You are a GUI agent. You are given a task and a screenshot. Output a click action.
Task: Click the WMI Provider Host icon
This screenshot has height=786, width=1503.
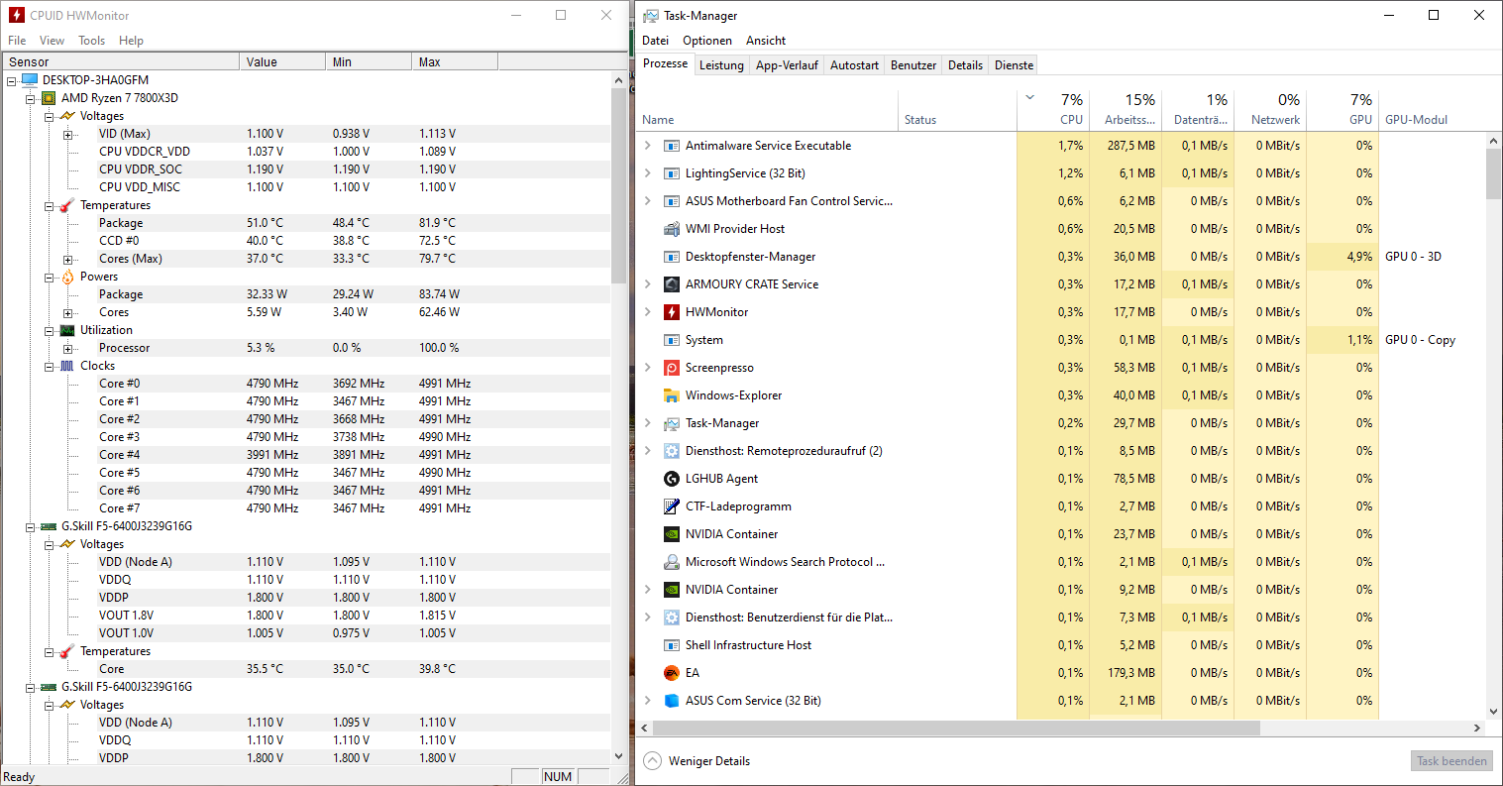(672, 229)
